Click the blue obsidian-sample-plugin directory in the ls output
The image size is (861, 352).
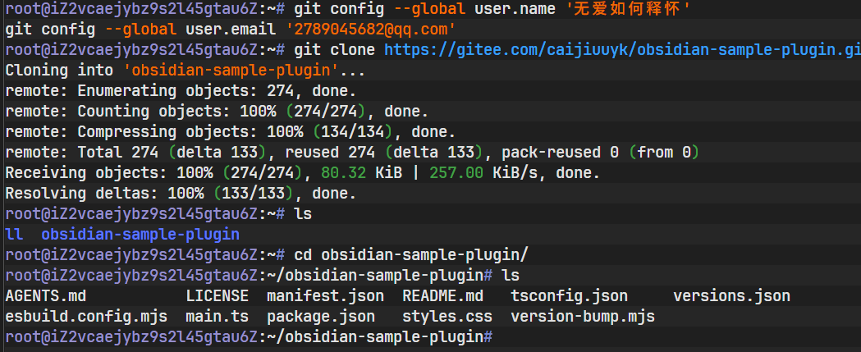(x=140, y=235)
